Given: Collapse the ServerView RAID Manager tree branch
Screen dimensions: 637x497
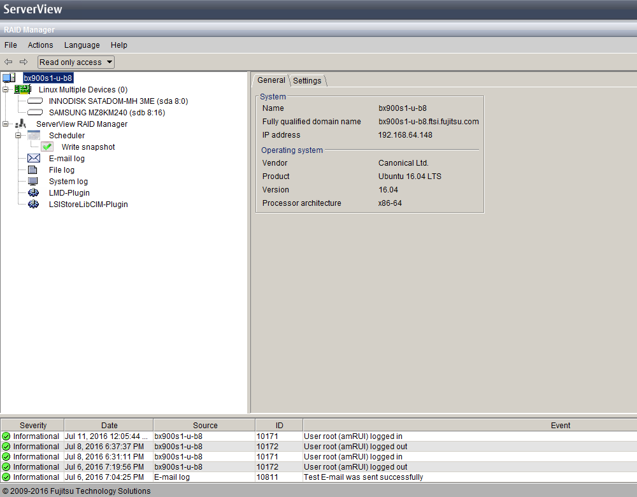Looking at the screenshot, I should [x=4, y=124].
